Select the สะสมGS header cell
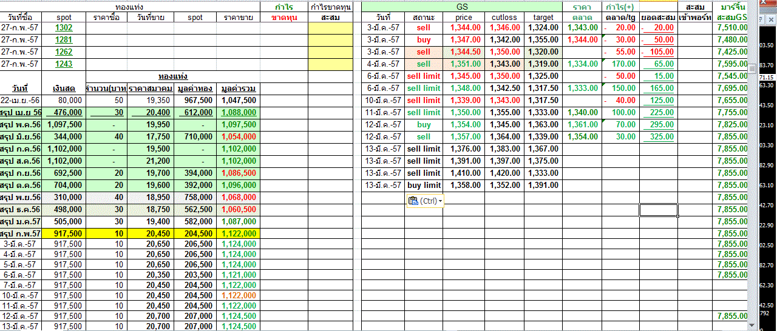This screenshot has height=331, width=777. click(731, 18)
